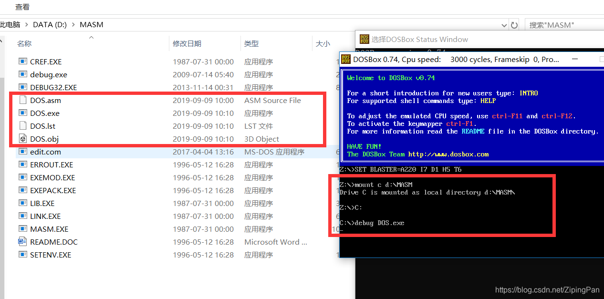The width and height of the screenshot is (604, 299).
Task: Sort files by 名称 column
Action: coord(24,43)
